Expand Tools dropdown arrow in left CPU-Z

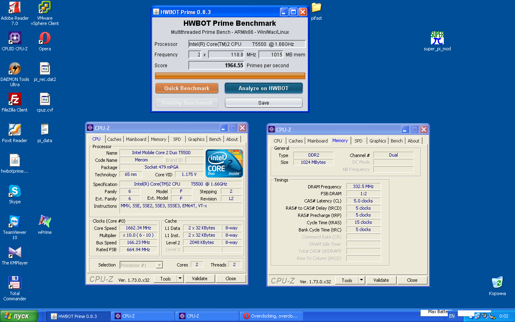pyautogui.click(x=180, y=279)
